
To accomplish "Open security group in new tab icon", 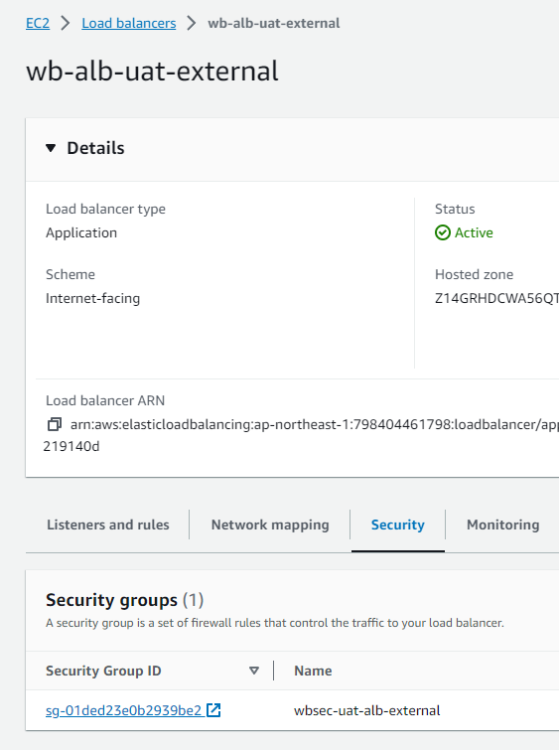I will click(213, 710).
